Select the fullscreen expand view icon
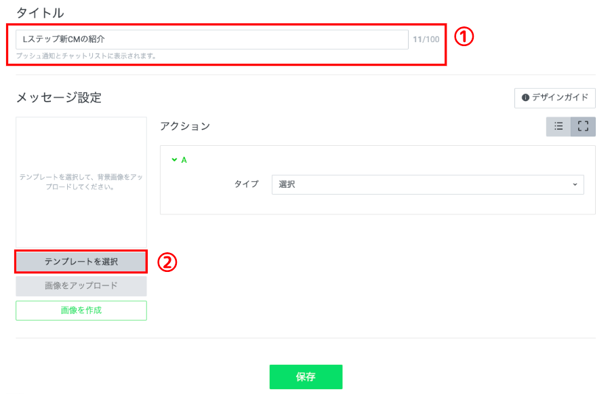612x394 pixels. coord(584,126)
